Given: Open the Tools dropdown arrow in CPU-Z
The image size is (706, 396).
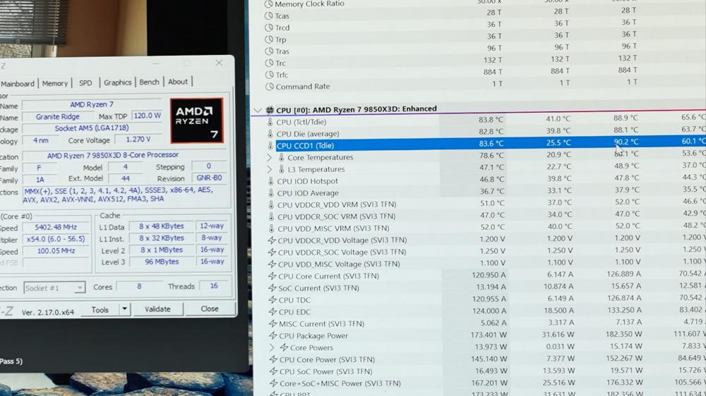Looking at the screenshot, I should (x=125, y=309).
